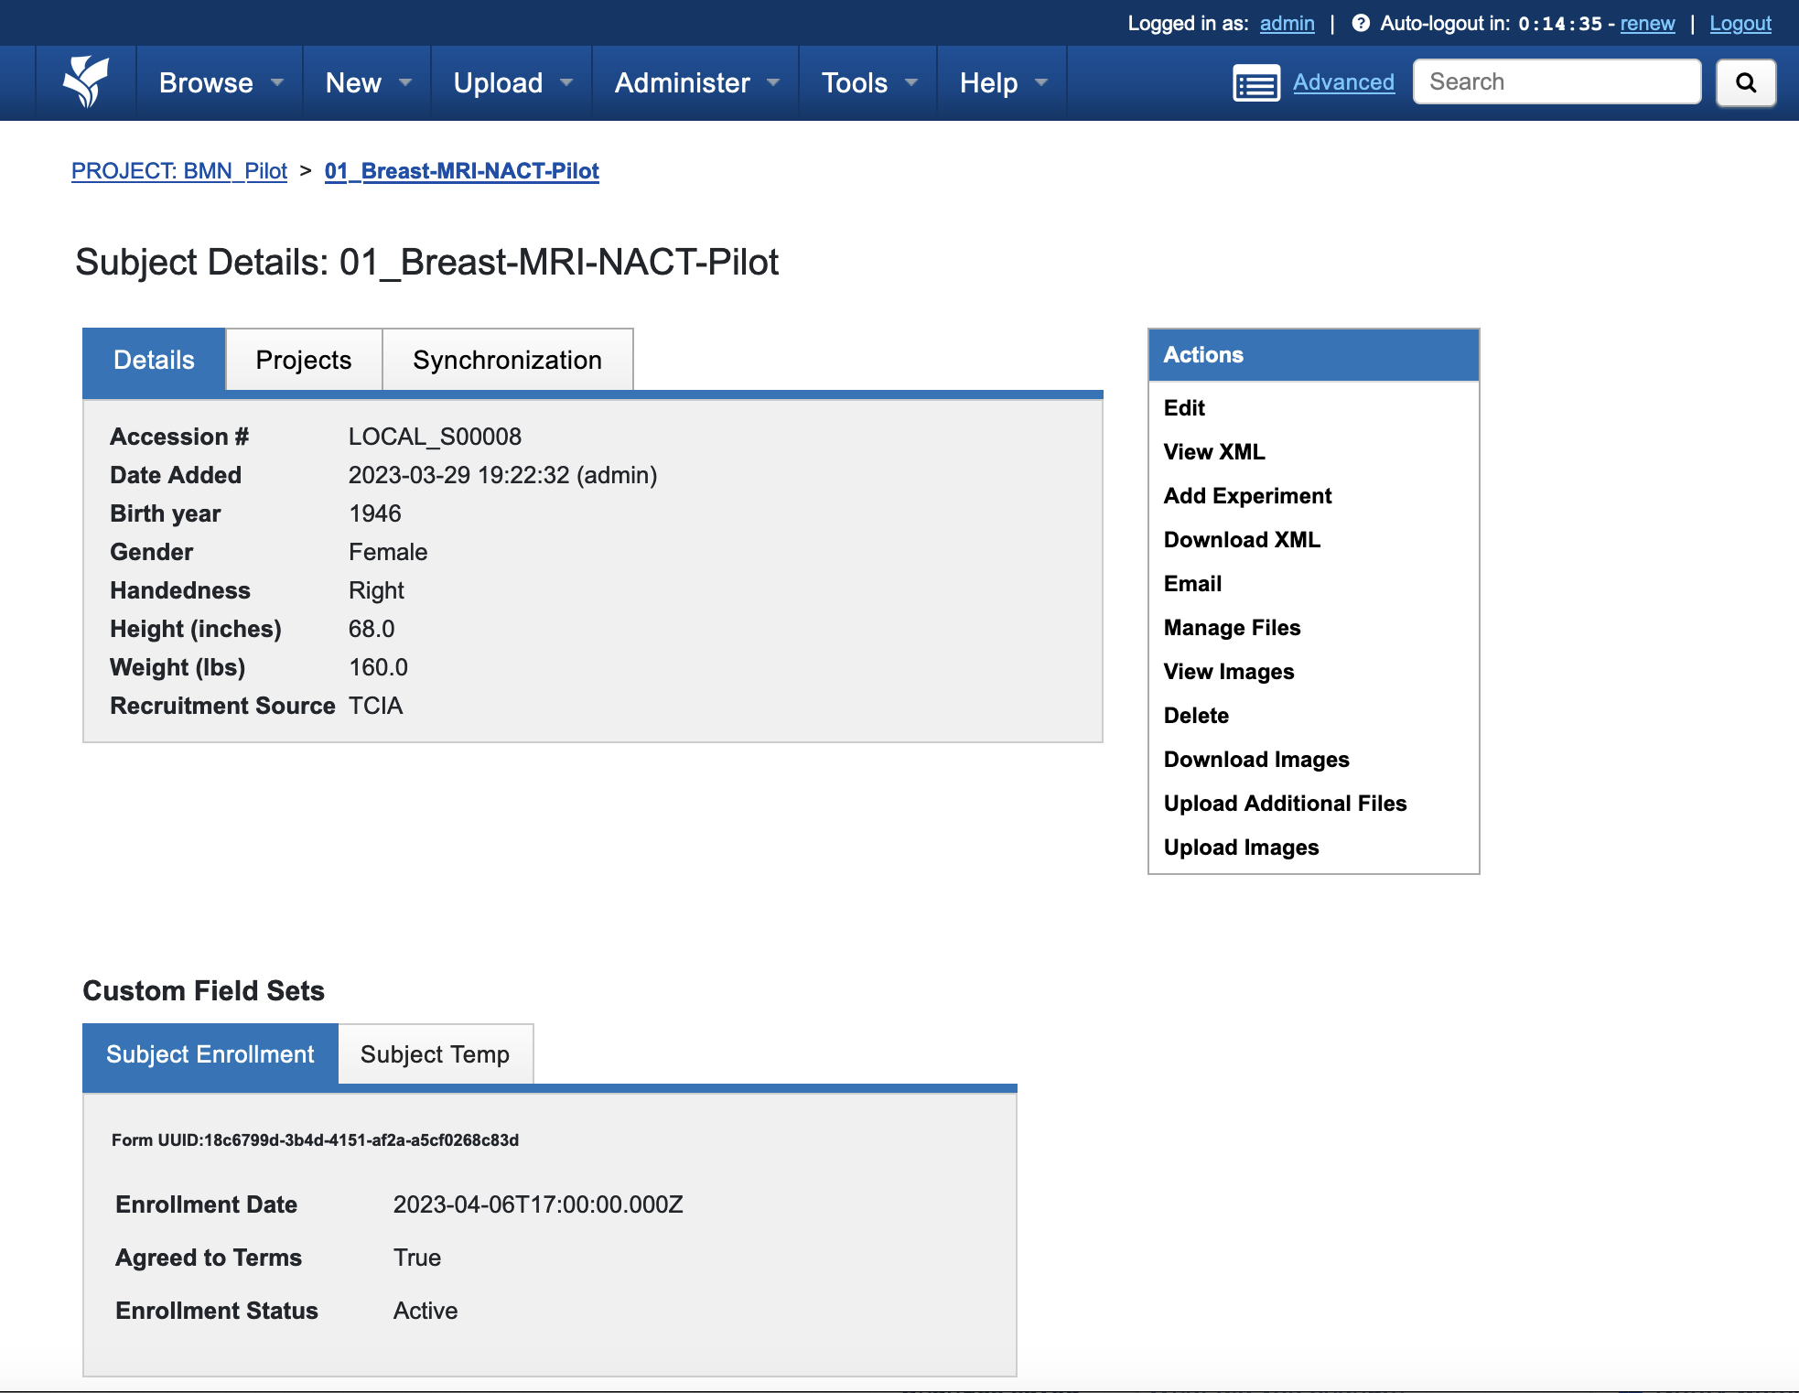Open the PROJECT: BMN_Pilot breadcrumb link

click(x=179, y=171)
